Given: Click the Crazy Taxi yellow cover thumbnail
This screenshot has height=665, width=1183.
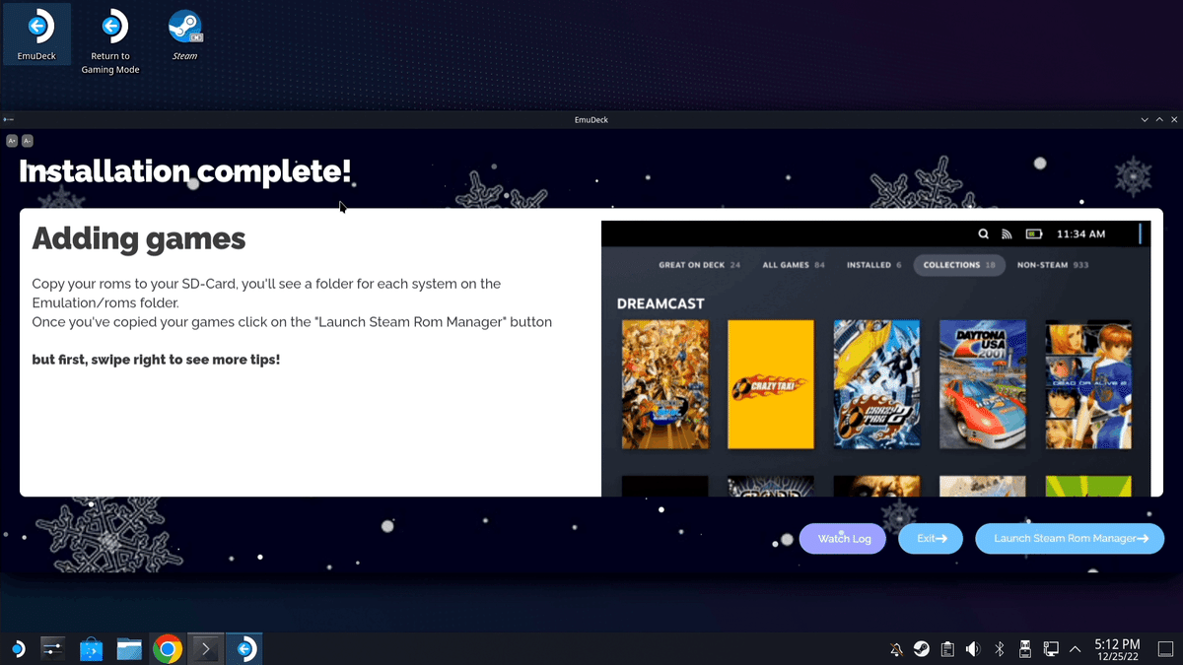Looking at the screenshot, I should click(x=771, y=384).
